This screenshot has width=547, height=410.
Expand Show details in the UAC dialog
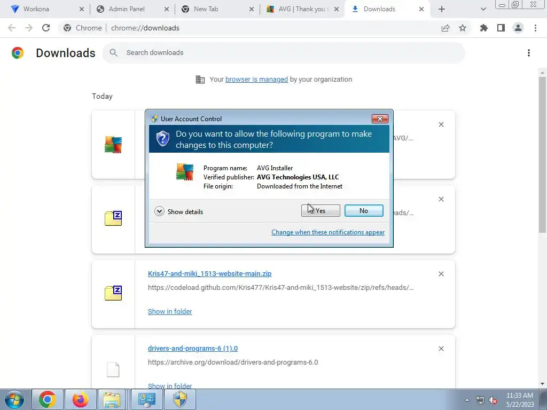[x=178, y=211]
